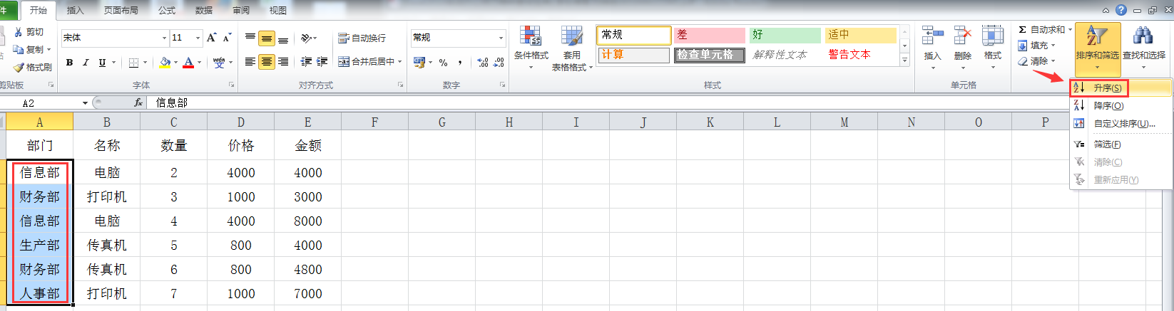Viewport: 1174px width, 311px height.
Task: Open the font name dropdown (宋体)
Action: [164, 38]
